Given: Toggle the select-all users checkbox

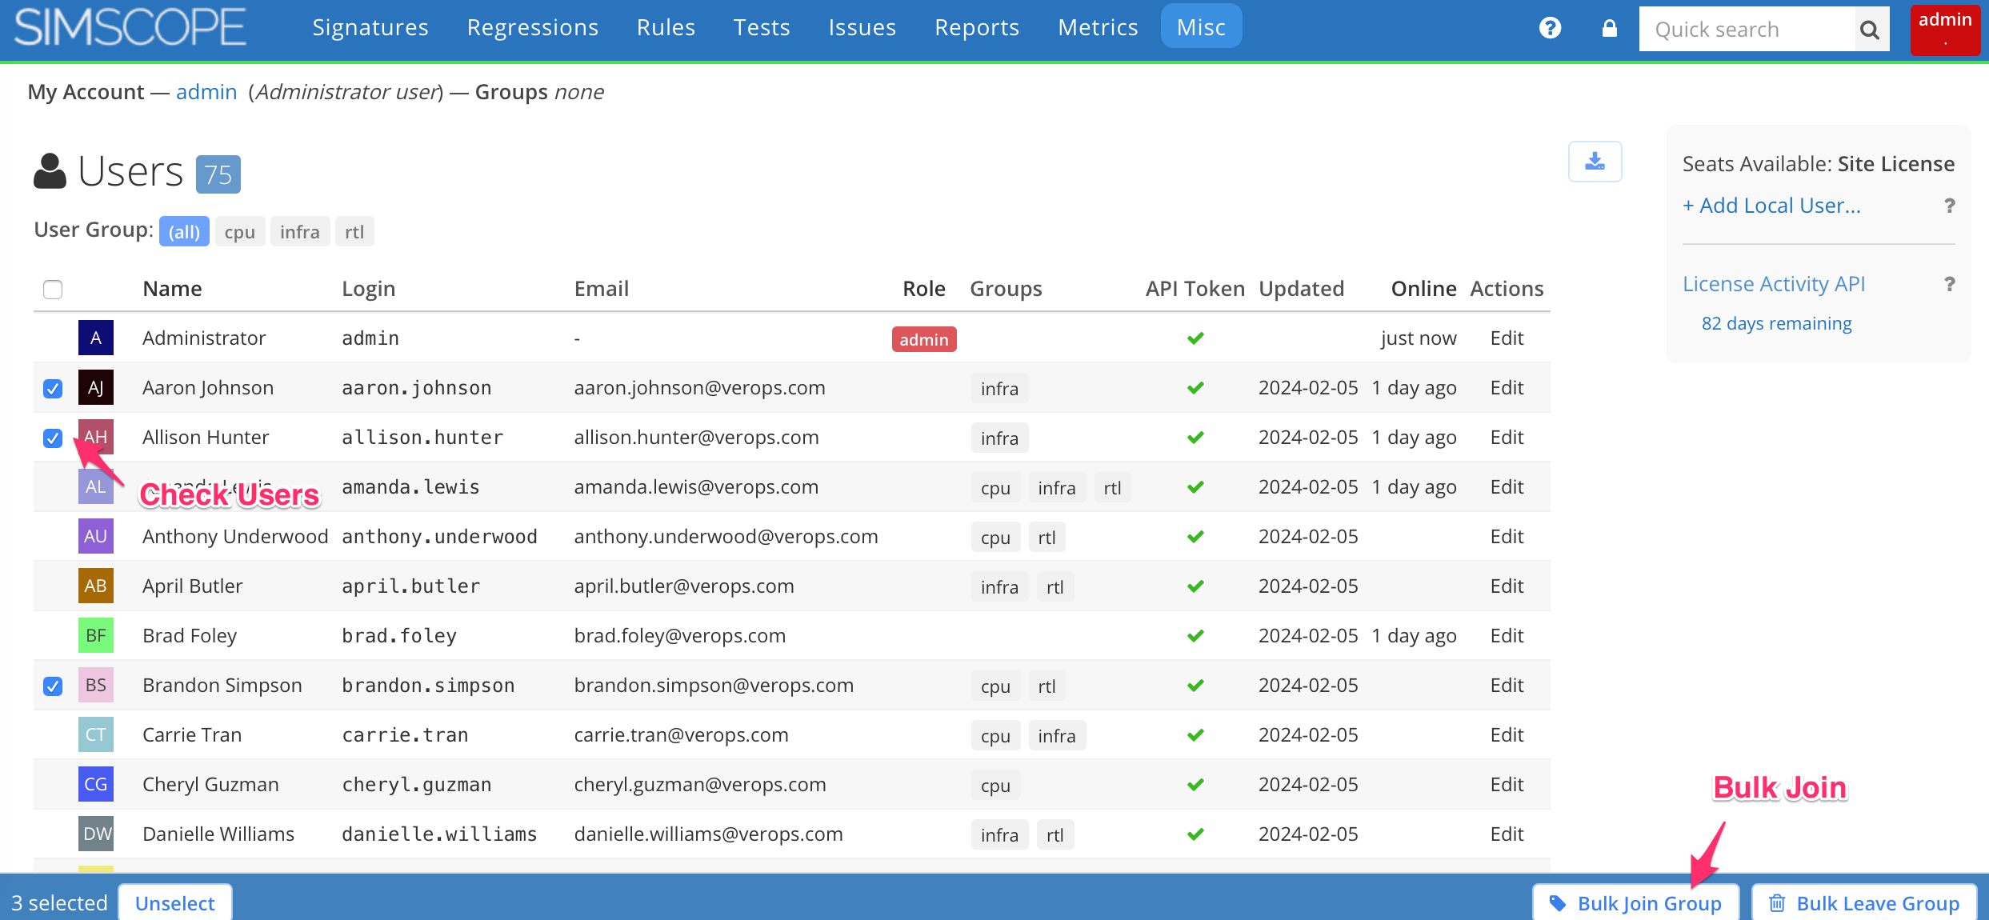Looking at the screenshot, I should click(x=53, y=289).
